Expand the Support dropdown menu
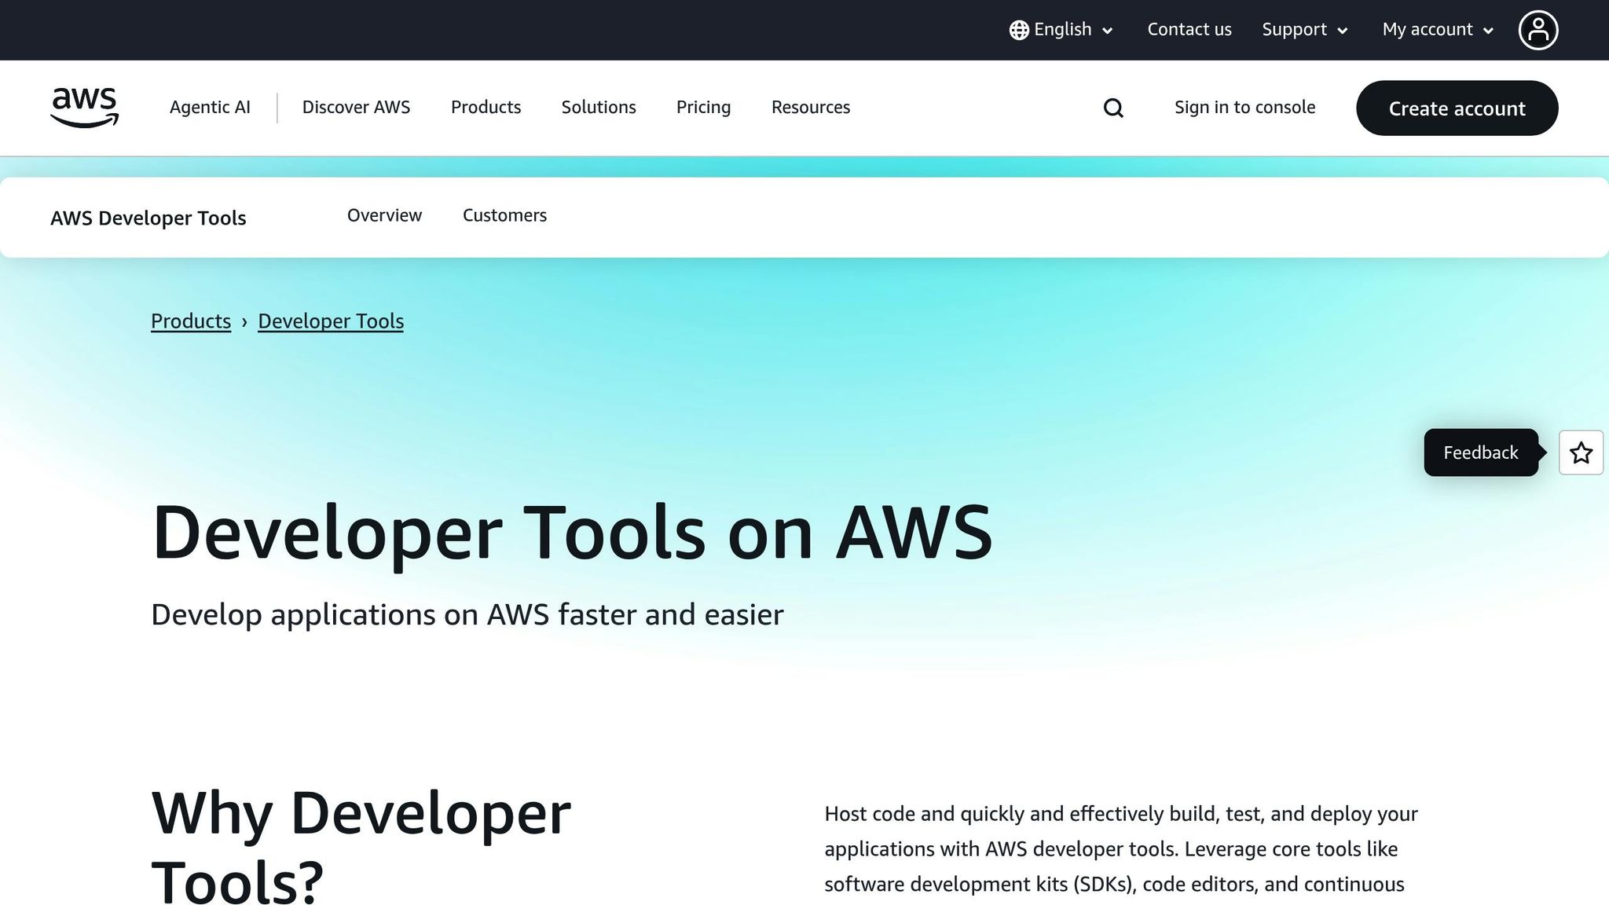Viewport: 1609px width, 905px height. pyautogui.click(x=1305, y=30)
